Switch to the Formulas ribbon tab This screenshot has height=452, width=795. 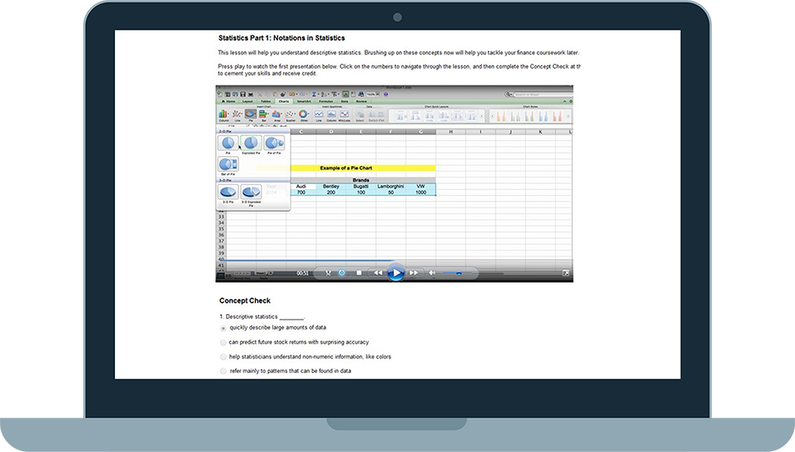pyautogui.click(x=326, y=101)
